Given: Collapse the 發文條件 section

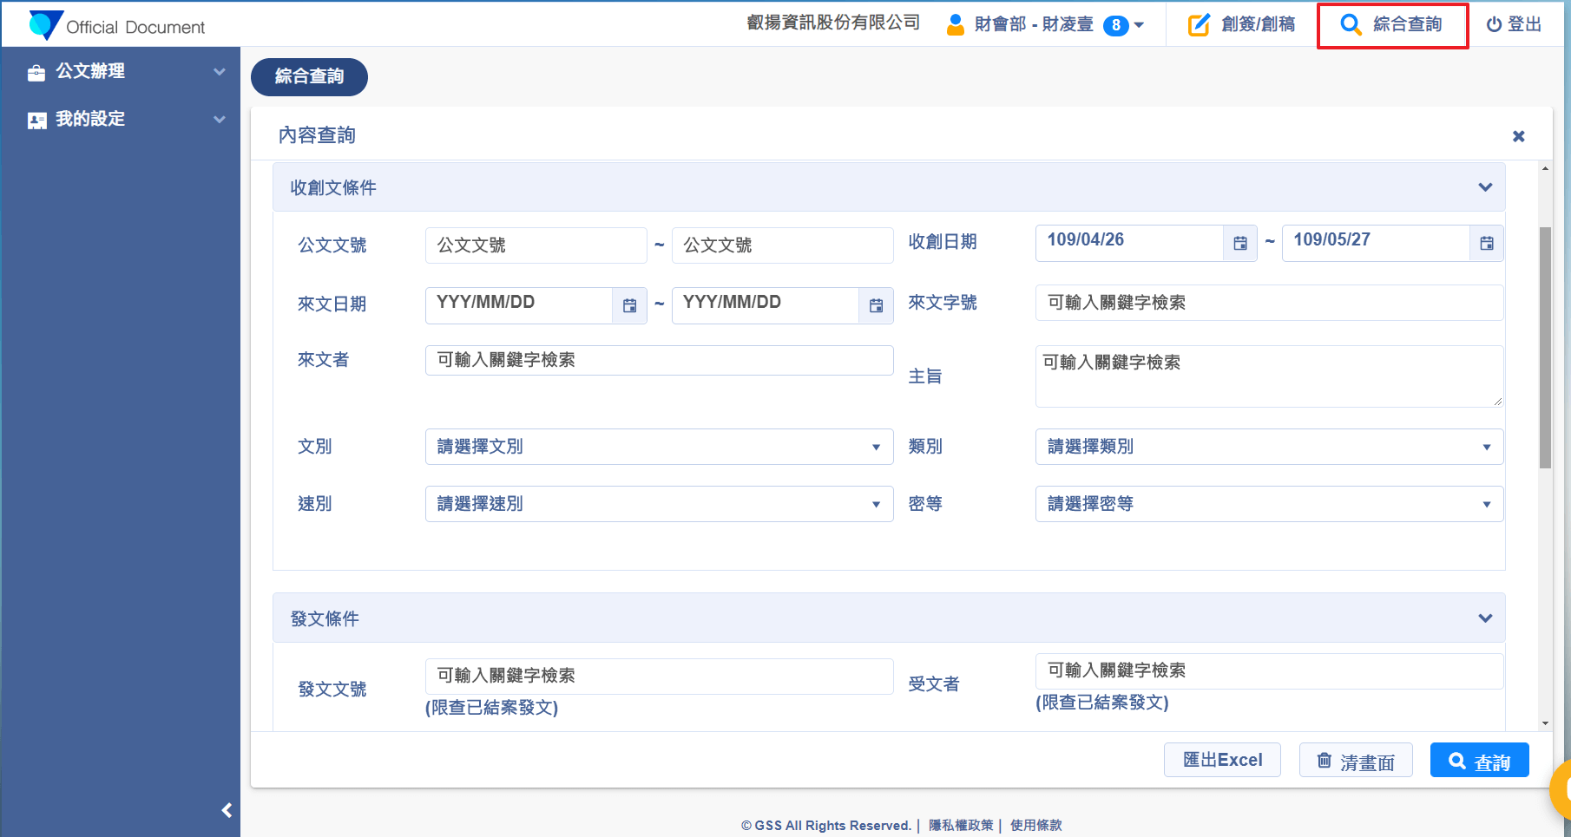Looking at the screenshot, I should pos(1485,618).
